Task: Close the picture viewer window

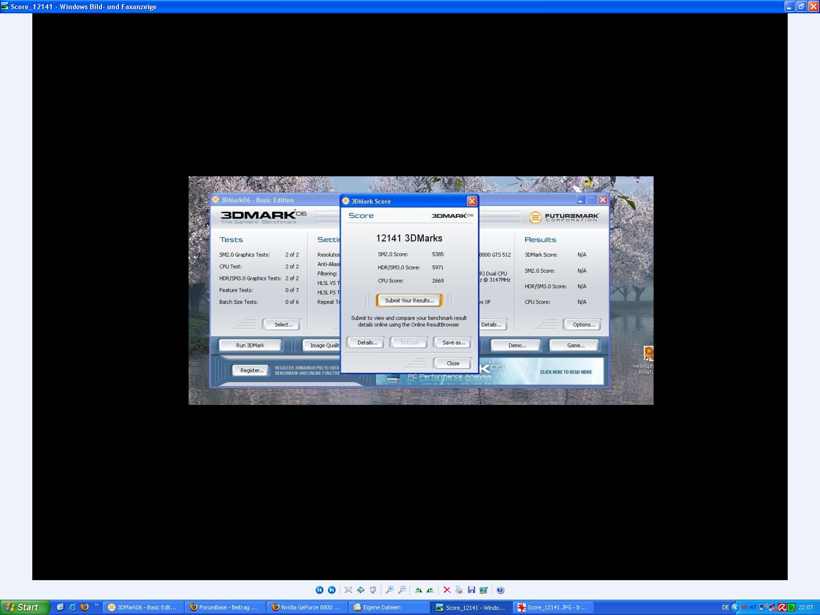Action: click(813, 7)
